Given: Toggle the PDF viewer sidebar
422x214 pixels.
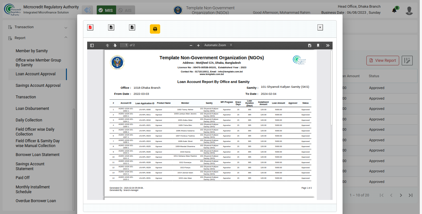Looking at the screenshot, I should click(x=92, y=45).
